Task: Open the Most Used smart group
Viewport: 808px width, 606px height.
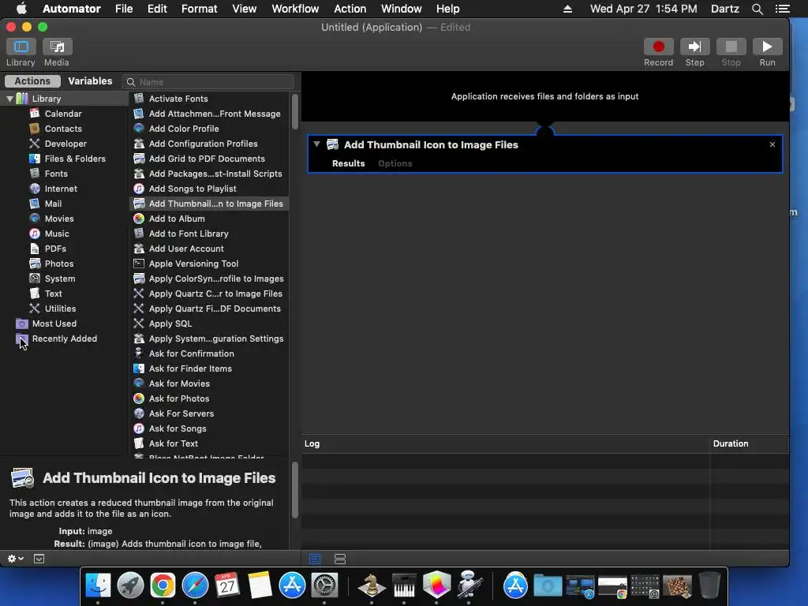Action: click(x=54, y=323)
